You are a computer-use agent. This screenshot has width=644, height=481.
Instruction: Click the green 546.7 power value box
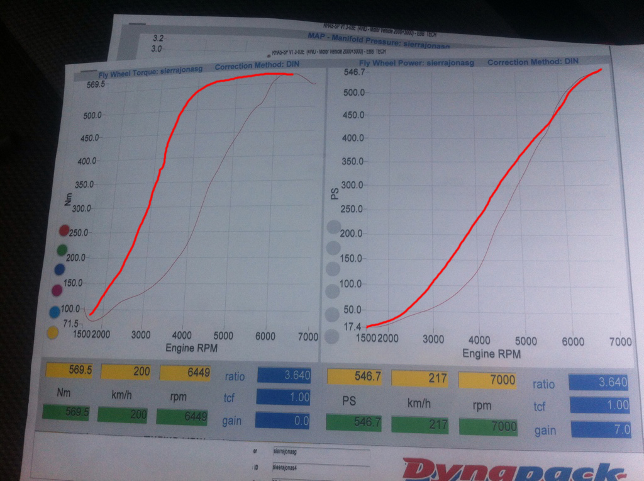(353, 422)
